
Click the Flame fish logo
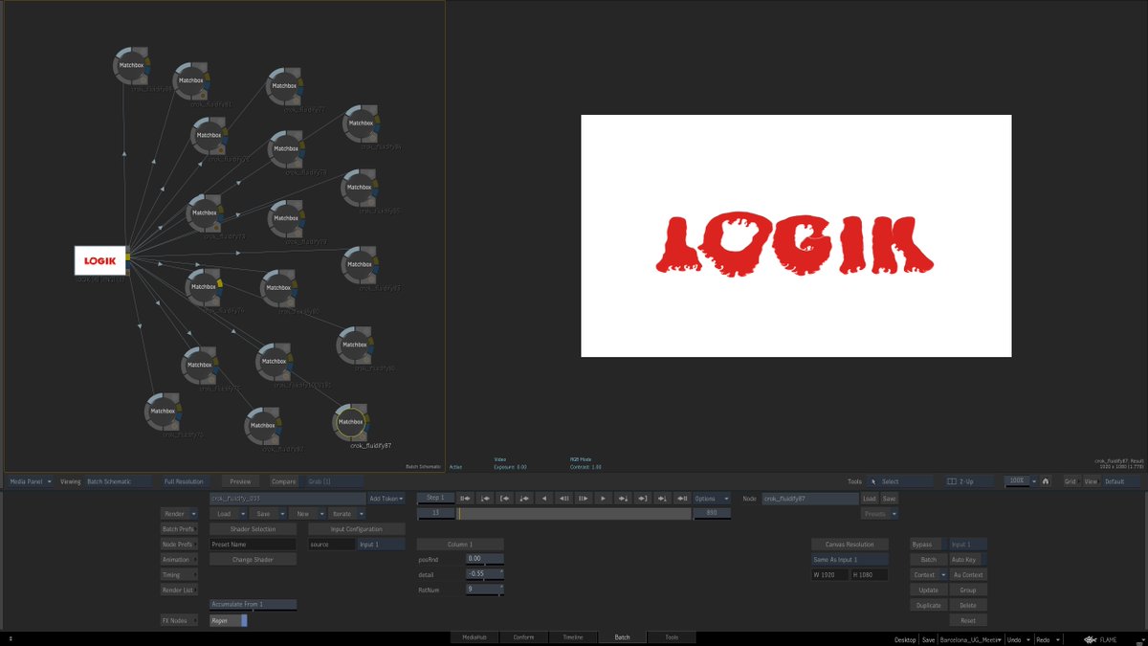[1093, 638]
